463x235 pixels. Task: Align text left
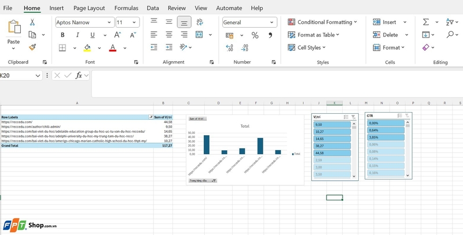(x=154, y=35)
